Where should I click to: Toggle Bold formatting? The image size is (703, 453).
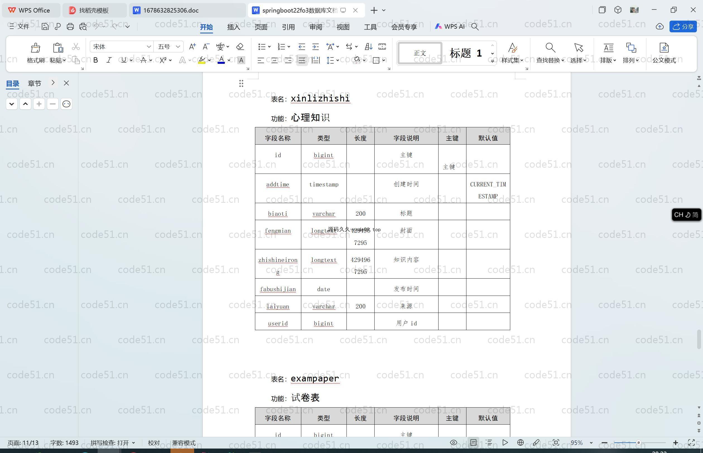(95, 60)
